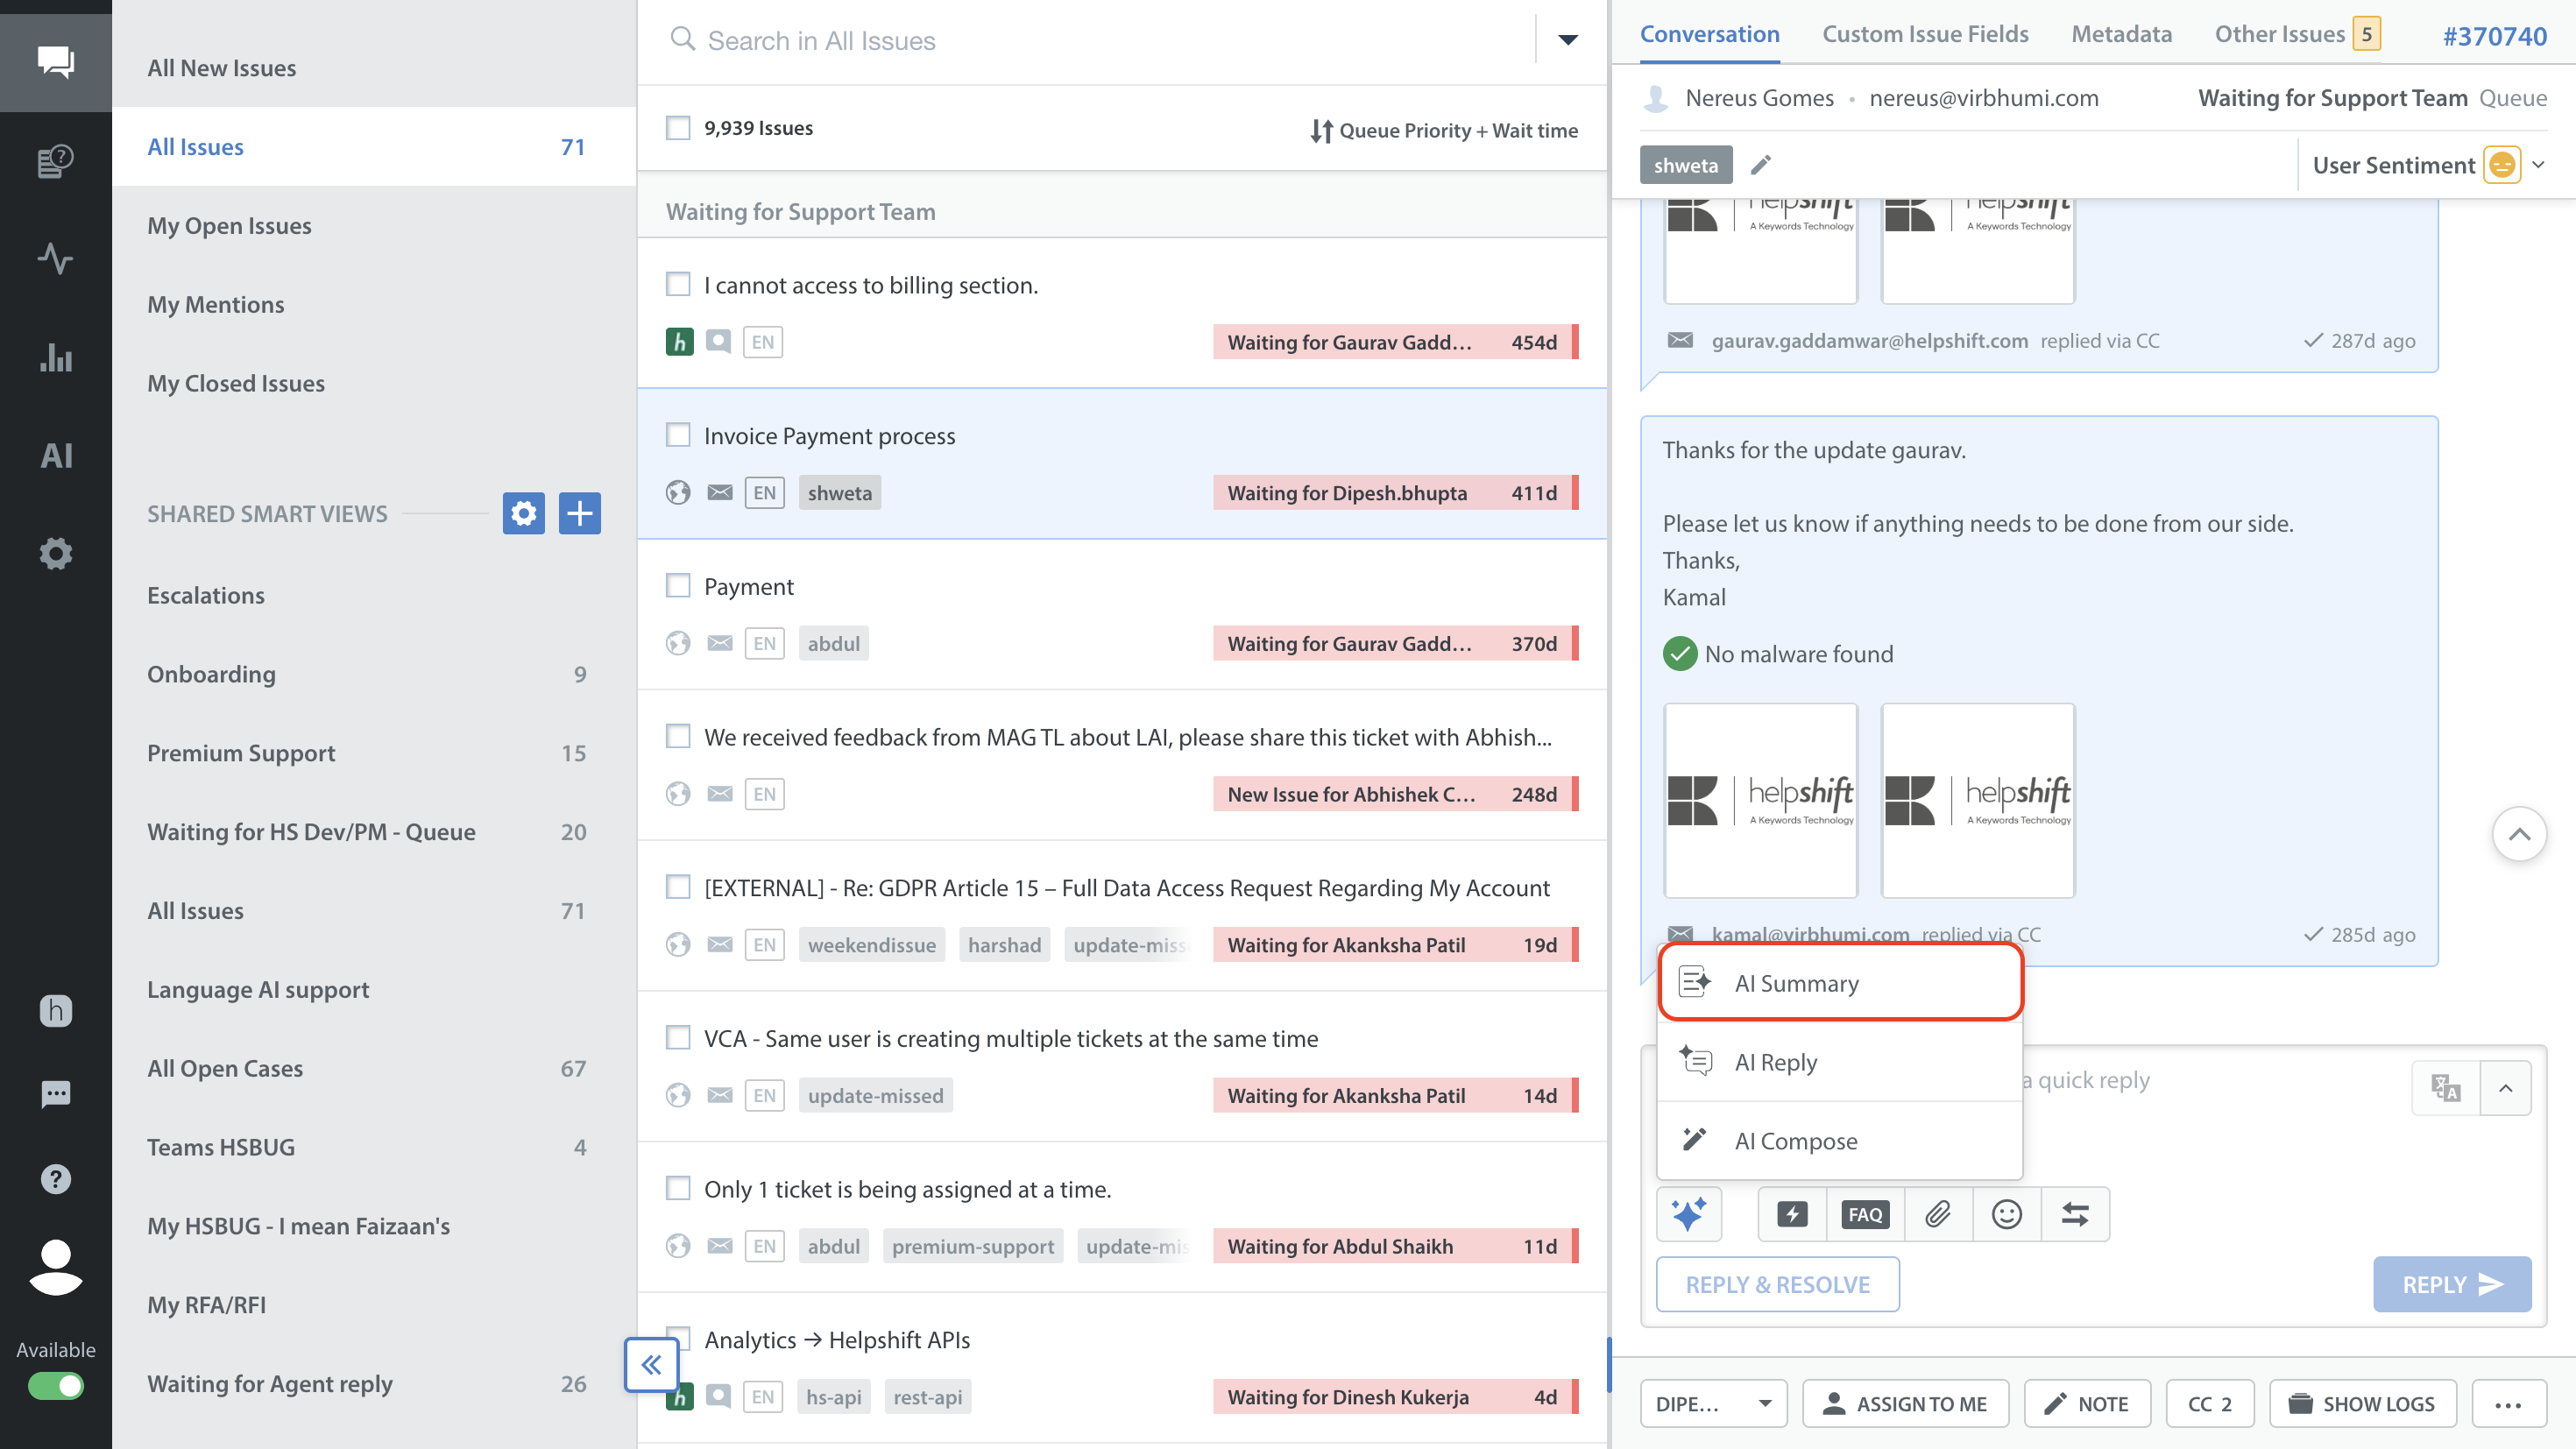Add a new shared smart view

(x=580, y=513)
